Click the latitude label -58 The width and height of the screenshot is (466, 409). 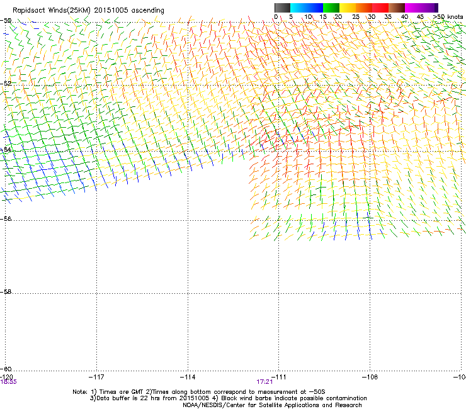tap(6, 292)
